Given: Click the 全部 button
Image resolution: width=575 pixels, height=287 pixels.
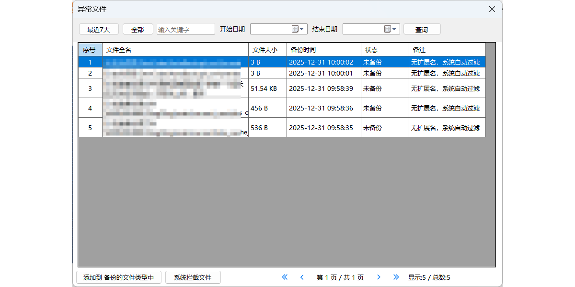Looking at the screenshot, I should 138,29.
